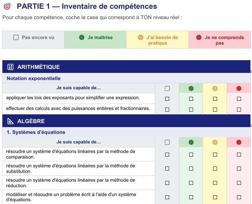Click the orange circle in Systèmes d'équations header row
This screenshot has height=204, width=252.
tap(215, 142)
